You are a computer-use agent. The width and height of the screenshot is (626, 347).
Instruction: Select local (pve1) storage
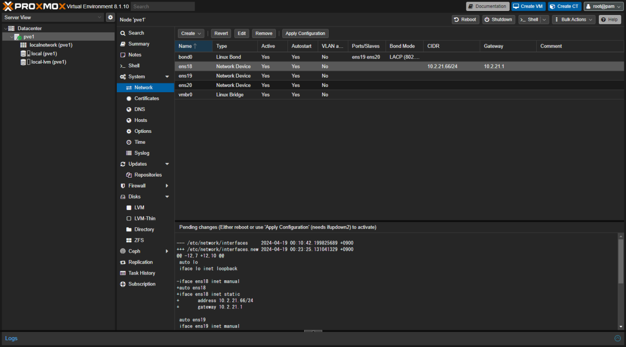(43, 53)
